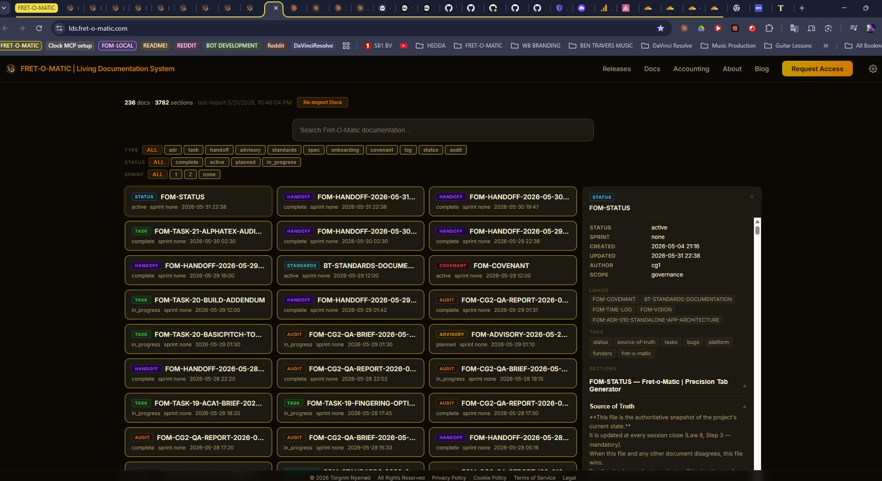This screenshot has height=481, width=882.
Task: Open the WB BRANDING bookmark folder
Action: tap(535, 46)
